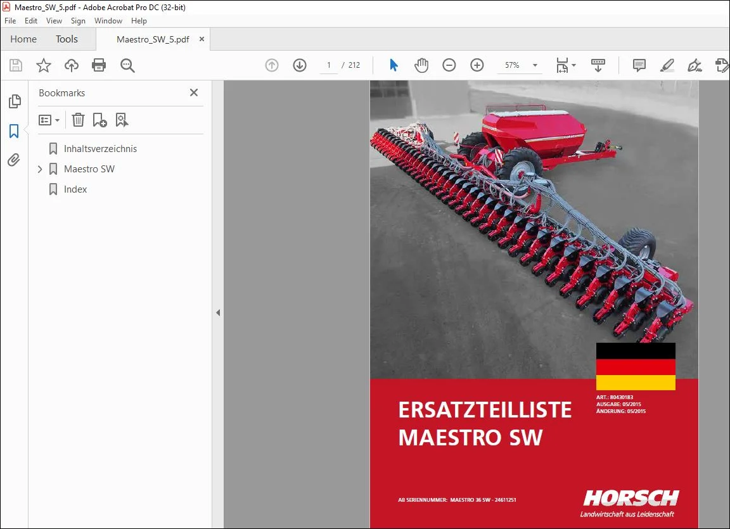Open the File menu
Image resolution: width=730 pixels, height=529 pixels.
10,21
